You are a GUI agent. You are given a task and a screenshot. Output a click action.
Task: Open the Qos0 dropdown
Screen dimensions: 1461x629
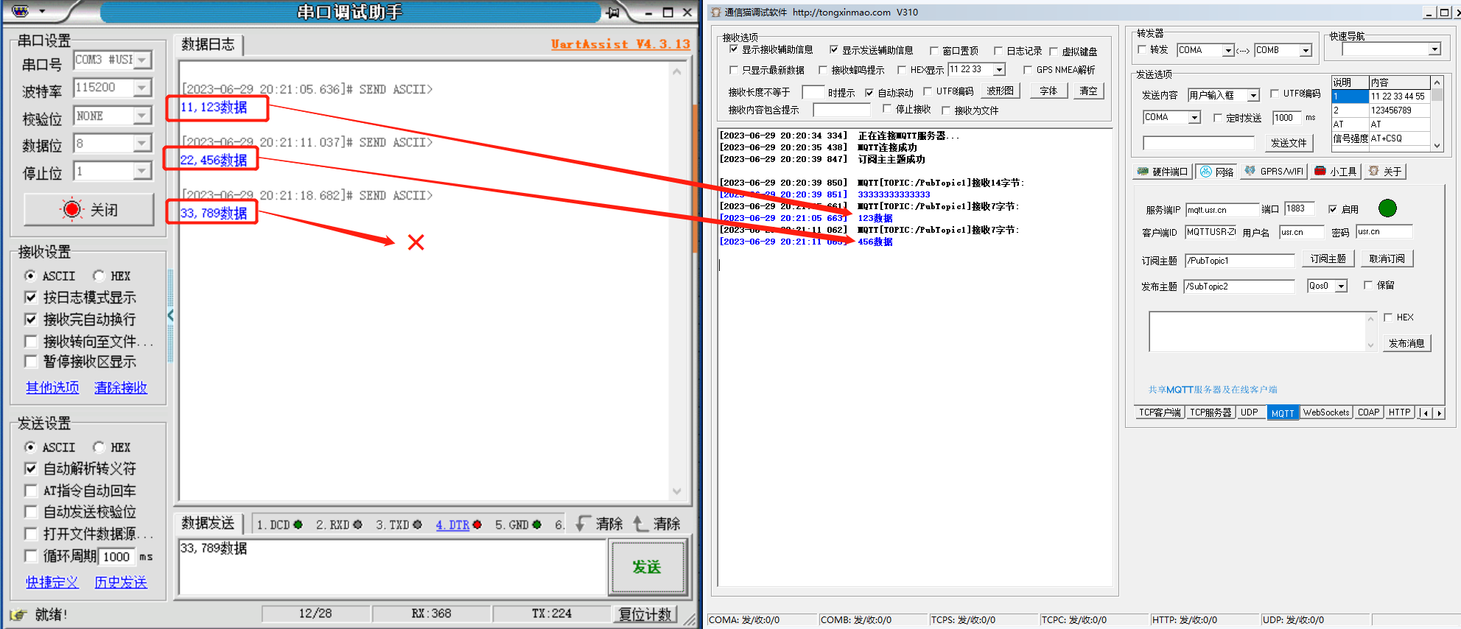click(1341, 287)
